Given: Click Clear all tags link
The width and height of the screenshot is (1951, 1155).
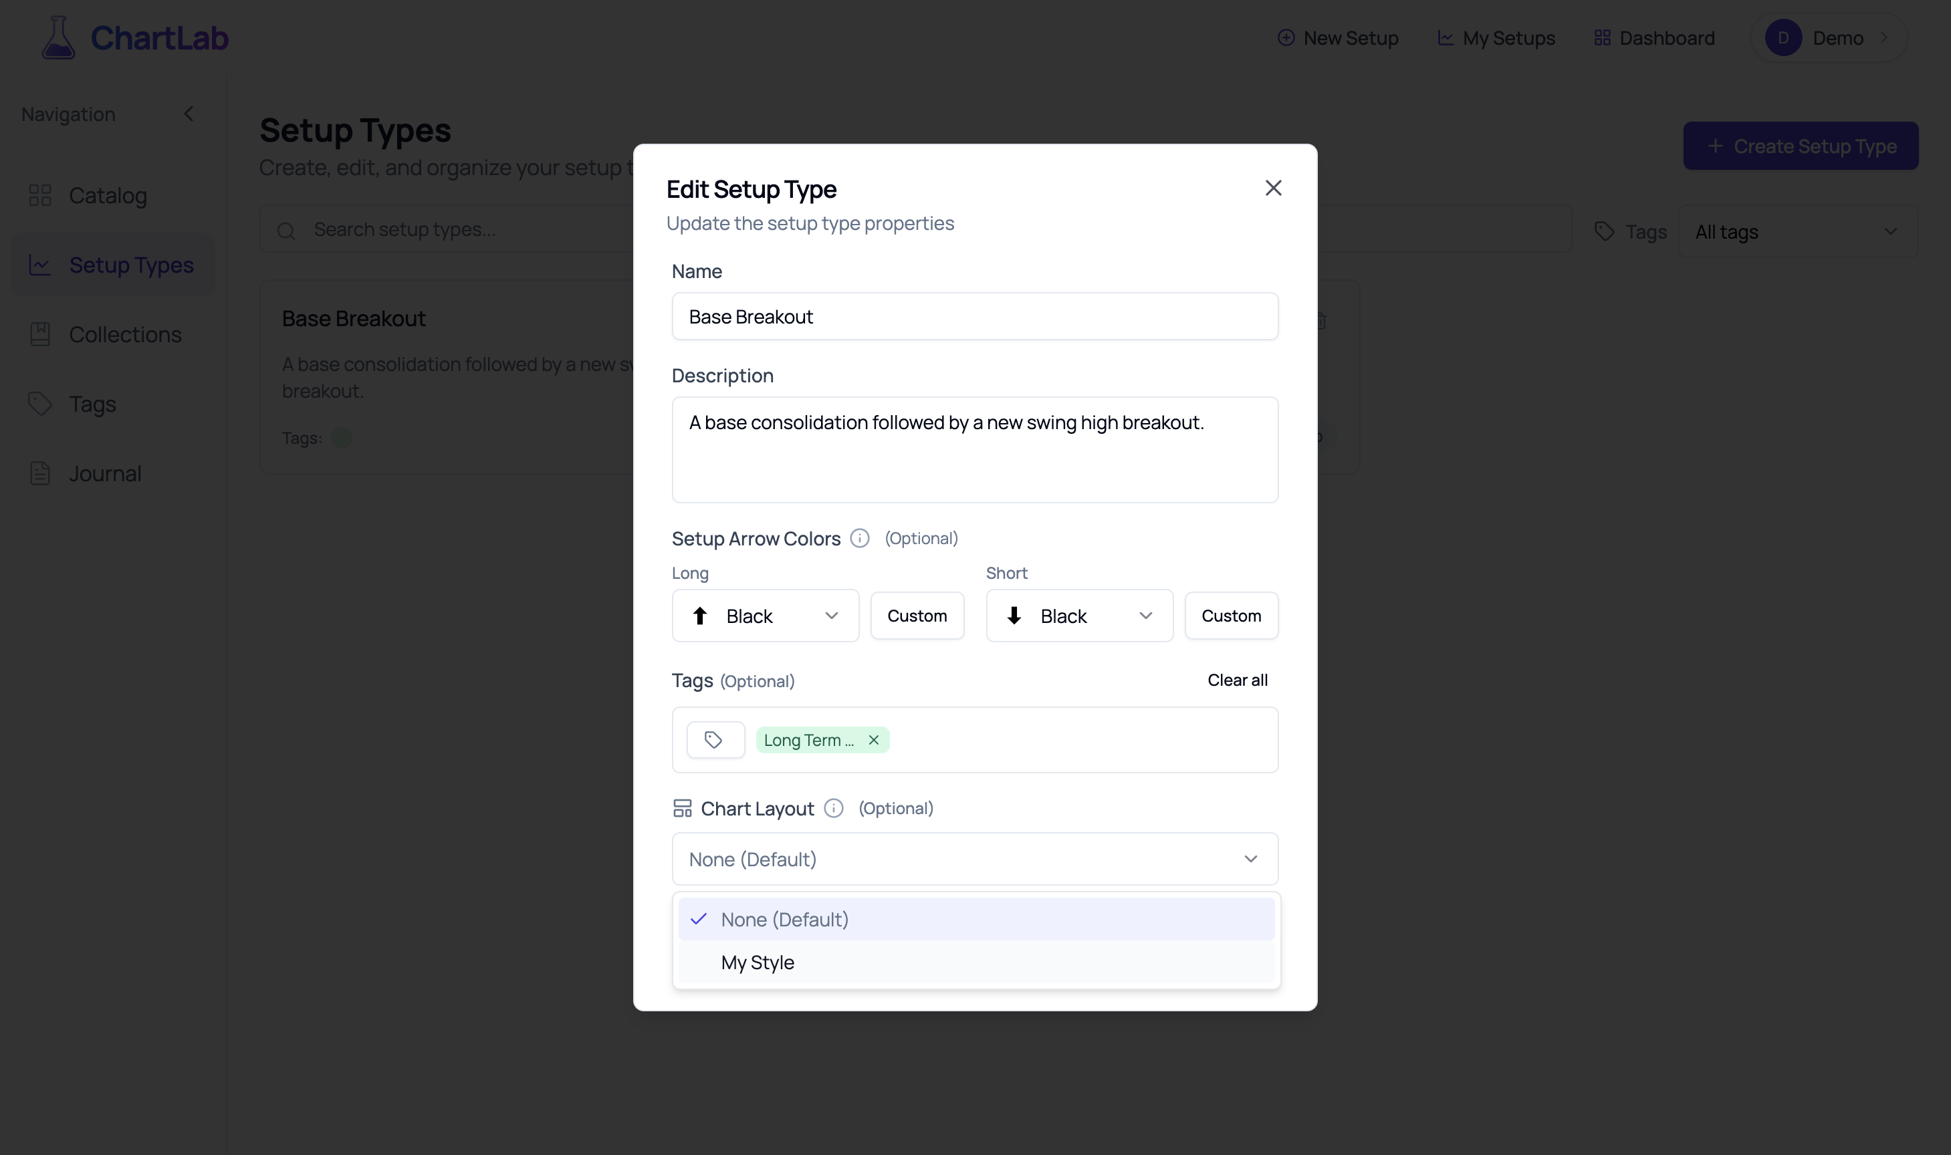Looking at the screenshot, I should 1237,680.
